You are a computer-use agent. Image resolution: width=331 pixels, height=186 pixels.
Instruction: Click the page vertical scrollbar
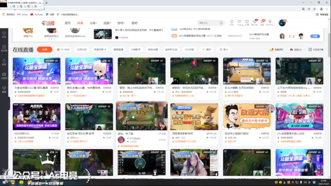(x=329, y=45)
